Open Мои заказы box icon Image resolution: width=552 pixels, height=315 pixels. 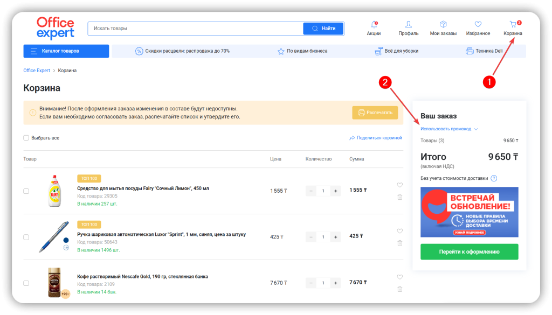click(x=443, y=24)
